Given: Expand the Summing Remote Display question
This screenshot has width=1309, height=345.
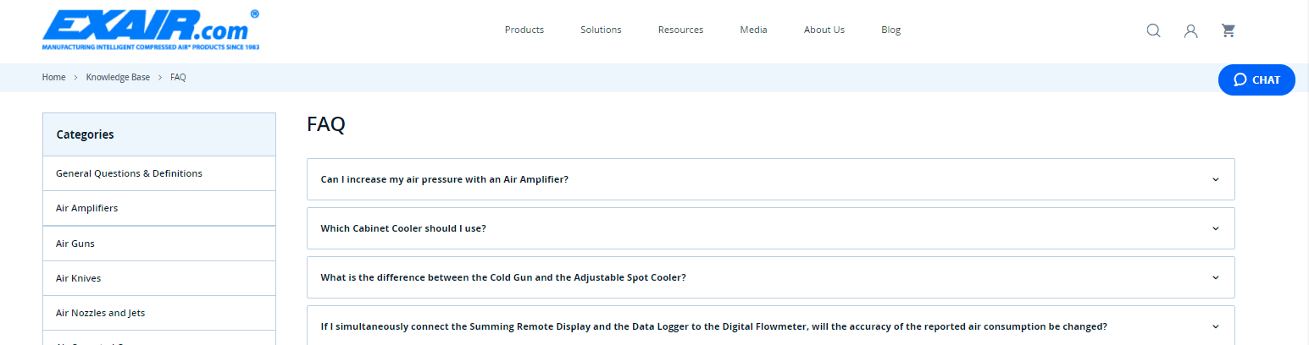Looking at the screenshot, I should (713, 326).
